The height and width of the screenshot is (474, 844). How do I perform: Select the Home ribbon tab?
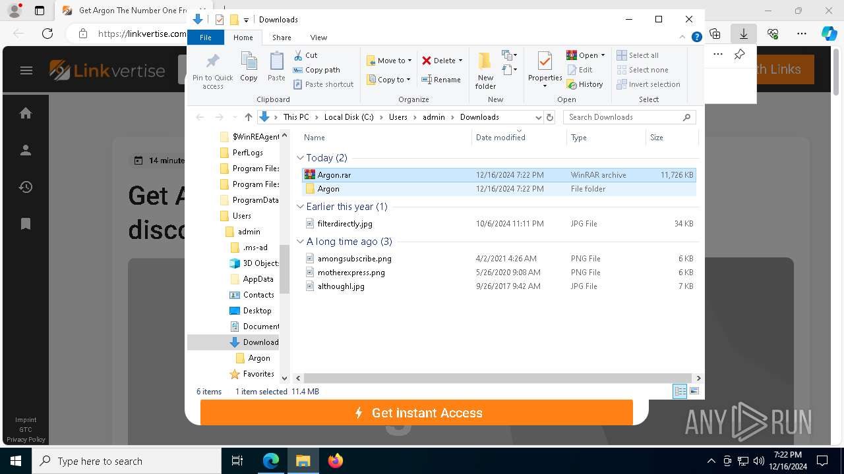point(243,38)
